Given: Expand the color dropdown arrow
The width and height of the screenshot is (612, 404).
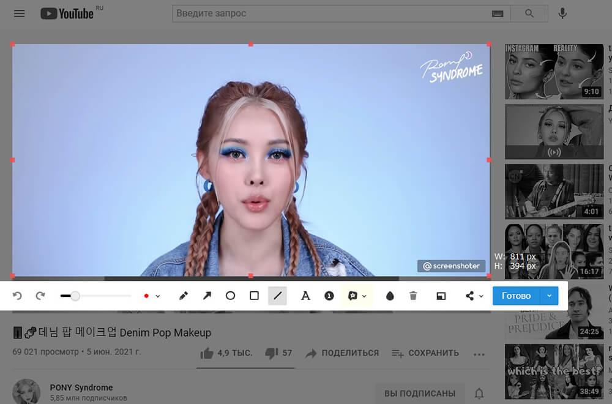Looking at the screenshot, I should coord(158,296).
